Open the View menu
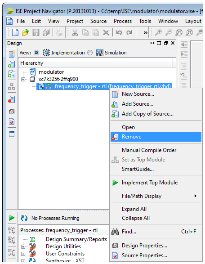 click(53, 21)
